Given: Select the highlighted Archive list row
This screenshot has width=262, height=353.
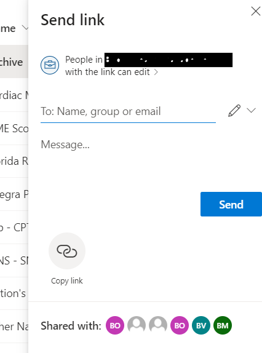Looking at the screenshot, I should tap(14, 61).
